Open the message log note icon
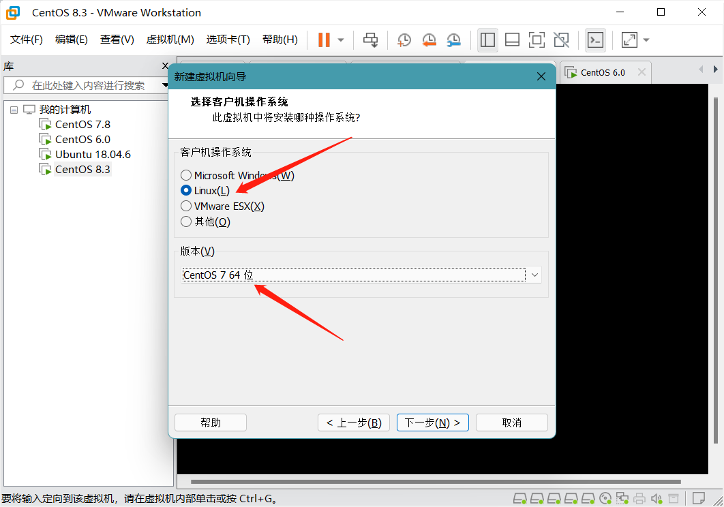The height and width of the screenshot is (507, 724). (699, 498)
